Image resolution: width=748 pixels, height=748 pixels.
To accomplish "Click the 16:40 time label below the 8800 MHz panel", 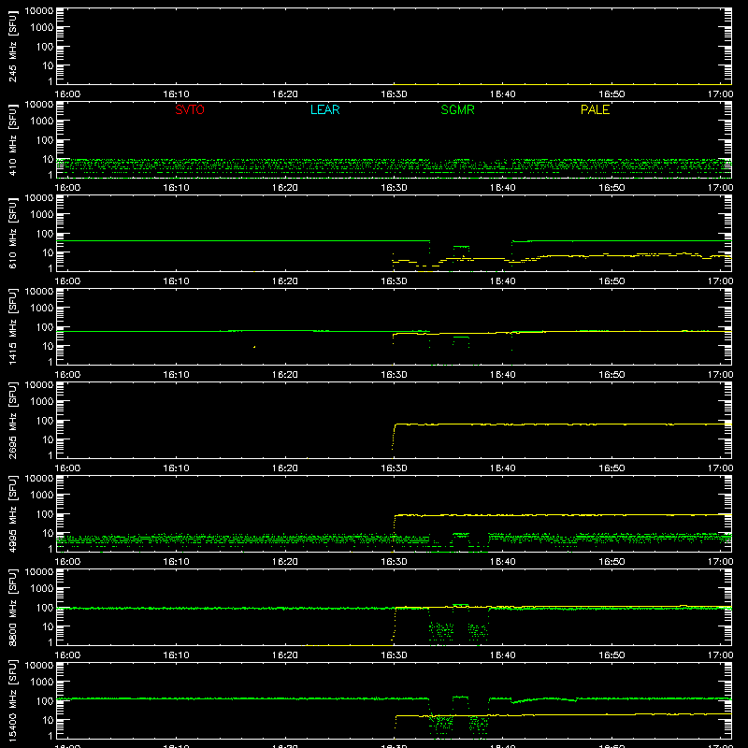I will pos(503,655).
